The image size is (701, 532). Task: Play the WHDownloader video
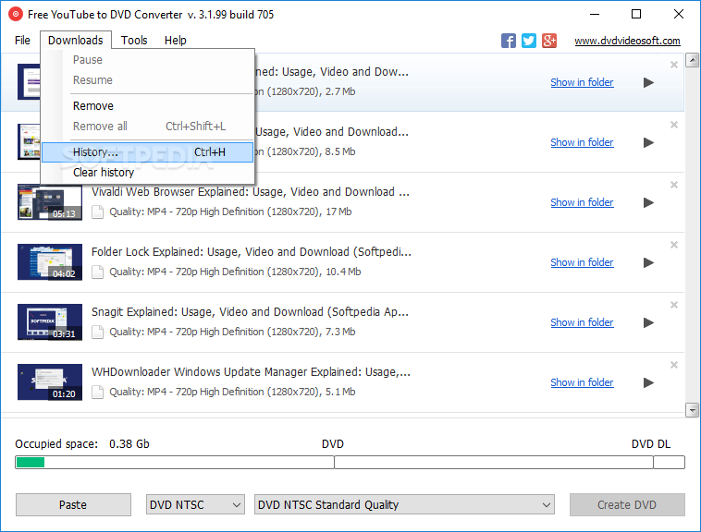click(648, 383)
